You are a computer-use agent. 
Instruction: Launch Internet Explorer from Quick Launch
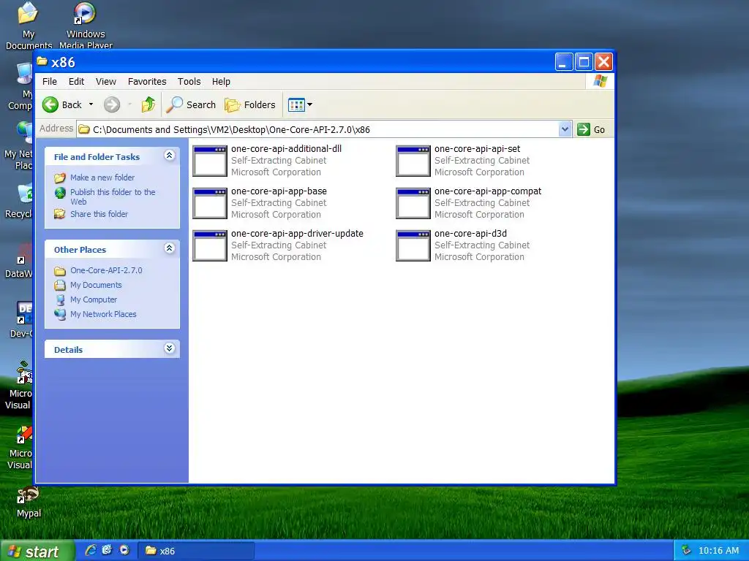[91, 551]
